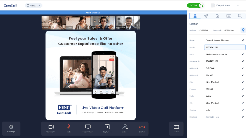246x138 pixels.
Task: Select Giselle's video thumbnail
Action: pos(54,23)
